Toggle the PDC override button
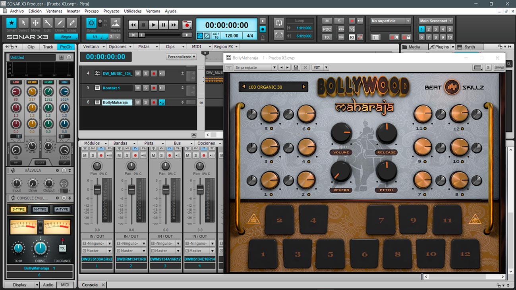The image size is (516, 290). 327,29
